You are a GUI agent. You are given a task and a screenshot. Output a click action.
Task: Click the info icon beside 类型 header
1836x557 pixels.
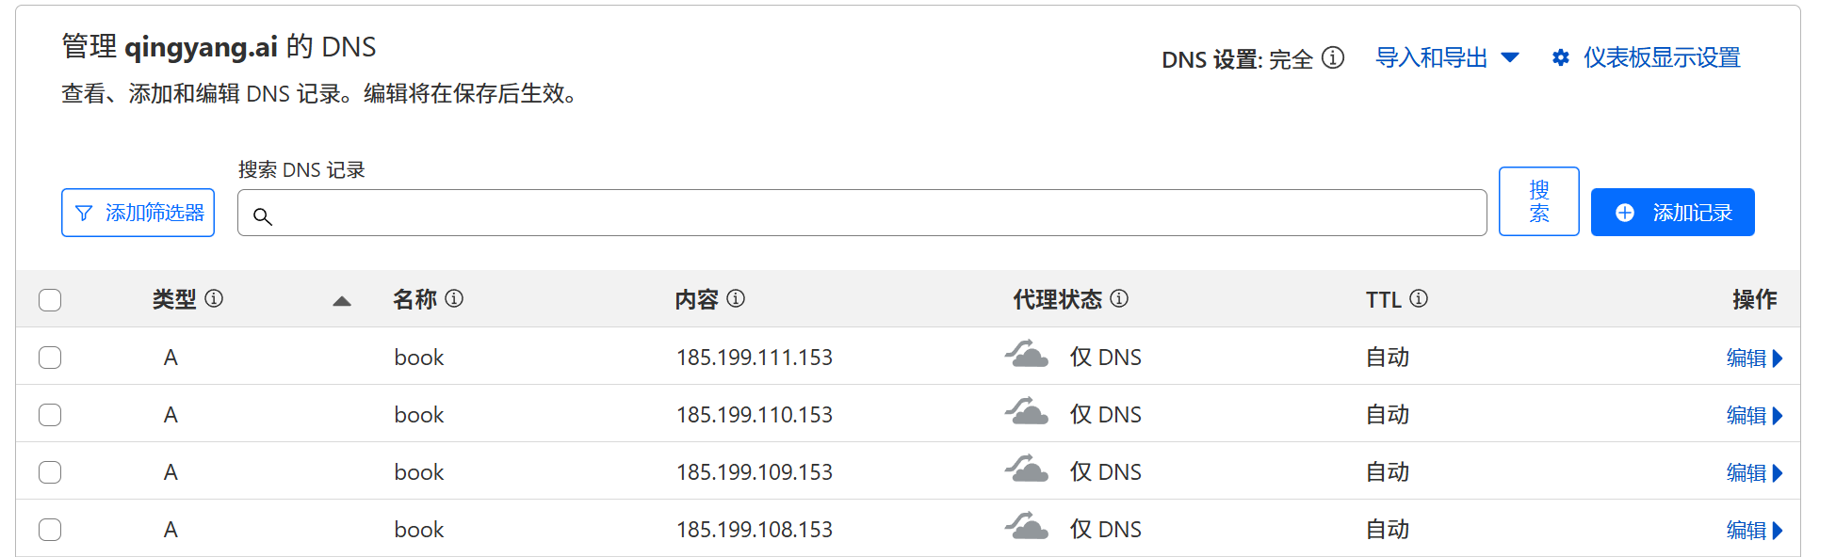(x=214, y=299)
